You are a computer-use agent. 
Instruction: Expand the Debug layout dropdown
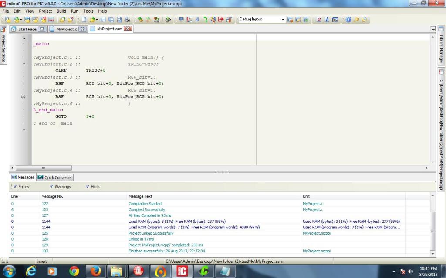[x=283, y=19]
